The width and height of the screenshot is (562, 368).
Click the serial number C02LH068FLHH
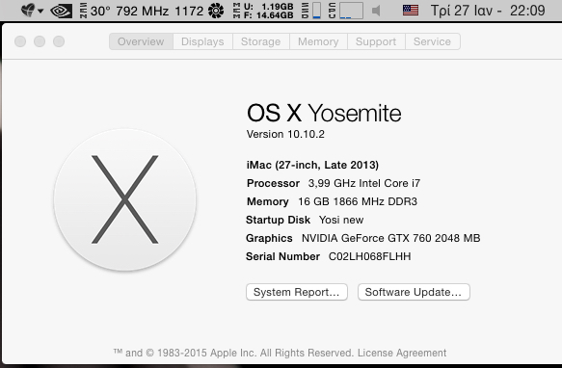click(369, 256)
